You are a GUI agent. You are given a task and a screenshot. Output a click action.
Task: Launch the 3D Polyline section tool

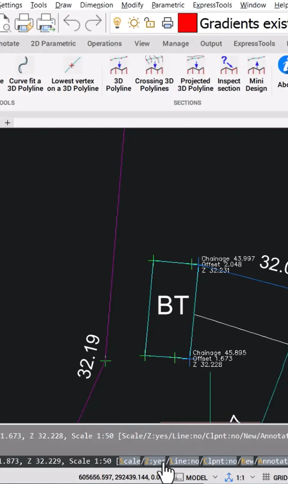(x=118, y=74)
